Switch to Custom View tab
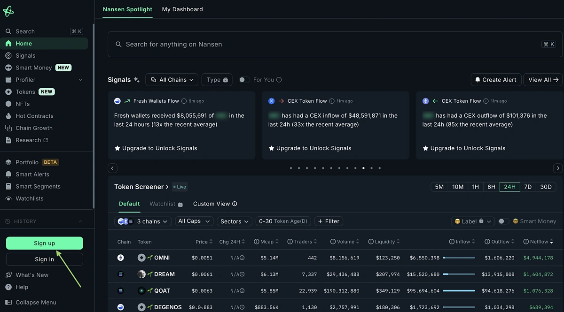564x312 pixels. point(215,204)
